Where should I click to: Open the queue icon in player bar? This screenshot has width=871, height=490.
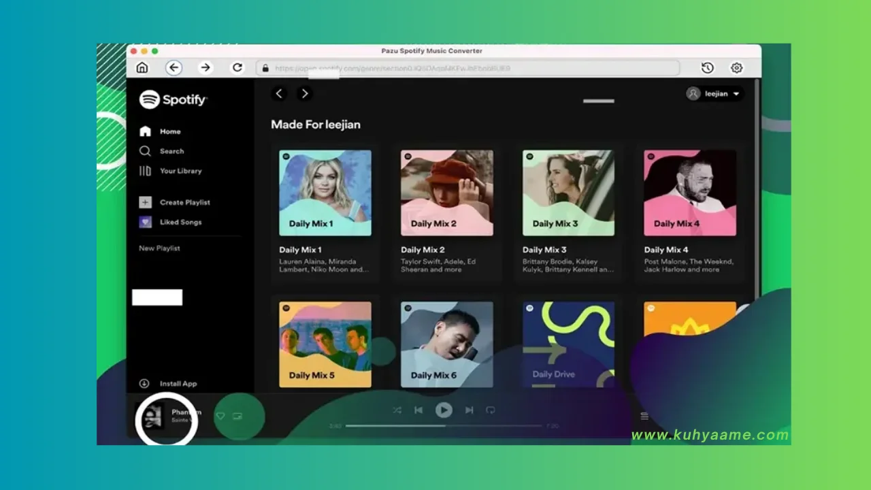(644, 416)
